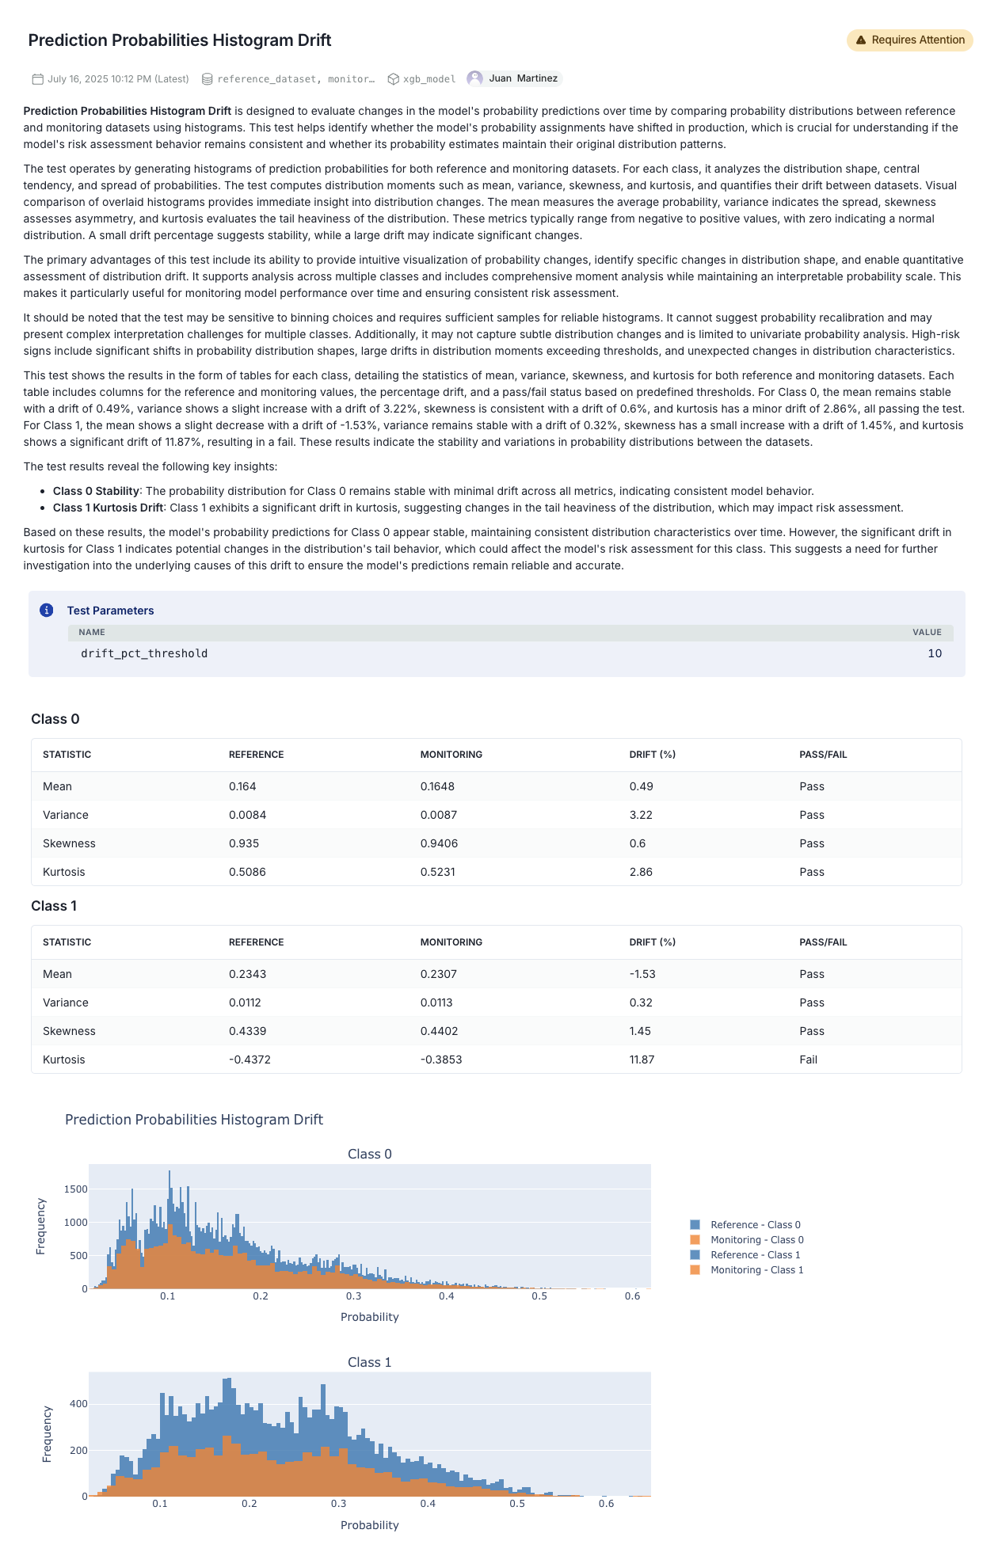This screenshot has height=1560, width=998.
Task: Click the Requires Attention status text
Action: coord(917,40)
